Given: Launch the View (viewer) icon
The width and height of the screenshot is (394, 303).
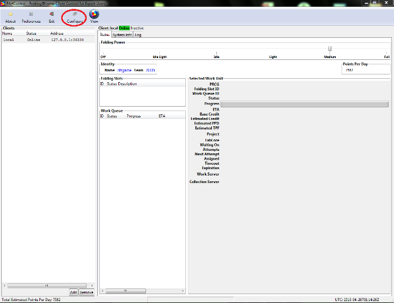Looking at the screenshot, I should pyautogui.click(x=94, y=16).
